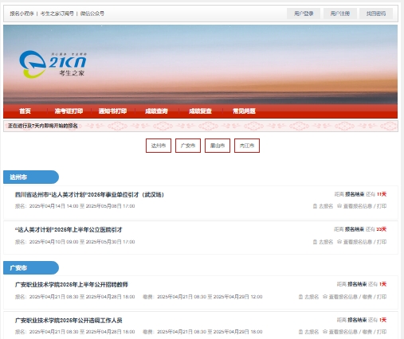Click the red 33天 countdown text
The width and height of the screenshot is (404, 339).
[382, 229]
